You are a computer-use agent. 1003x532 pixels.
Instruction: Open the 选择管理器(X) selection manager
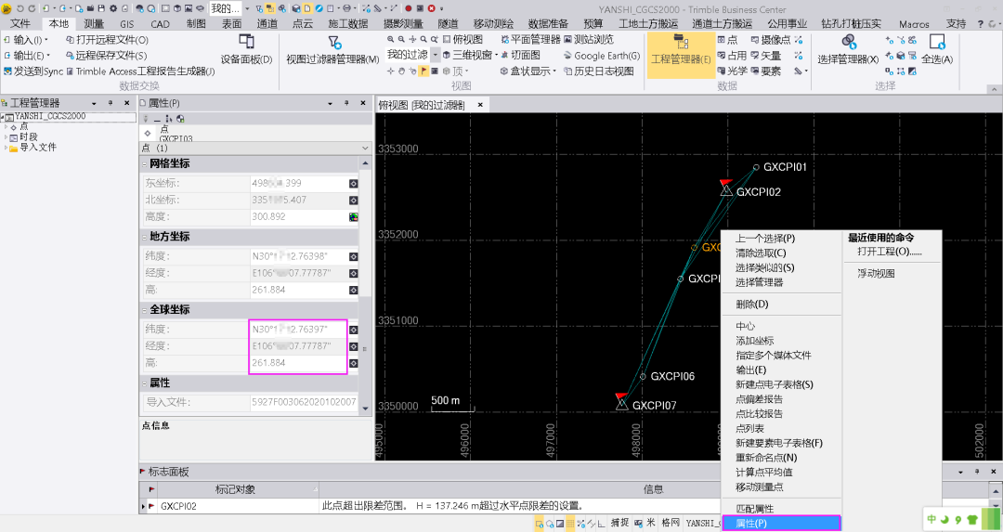point(848,50)
